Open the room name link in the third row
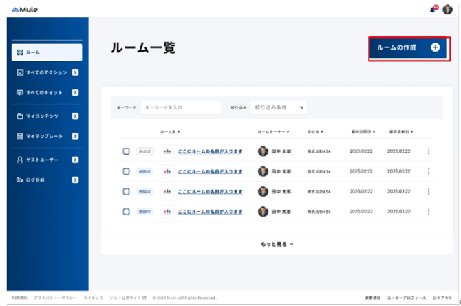Image resolution: width=461 pixels, height=306 pixels. coord(211,191)
